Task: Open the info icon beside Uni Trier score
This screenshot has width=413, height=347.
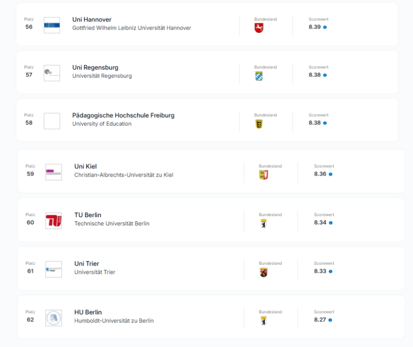Action: pos(331,271)
